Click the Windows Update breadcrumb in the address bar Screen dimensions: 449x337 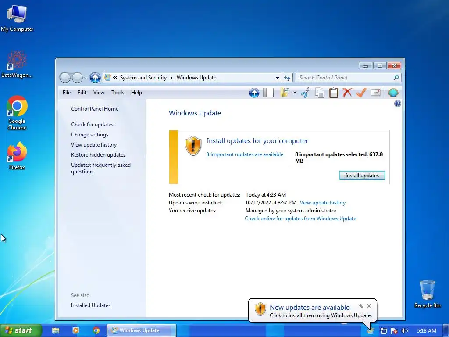196,78
